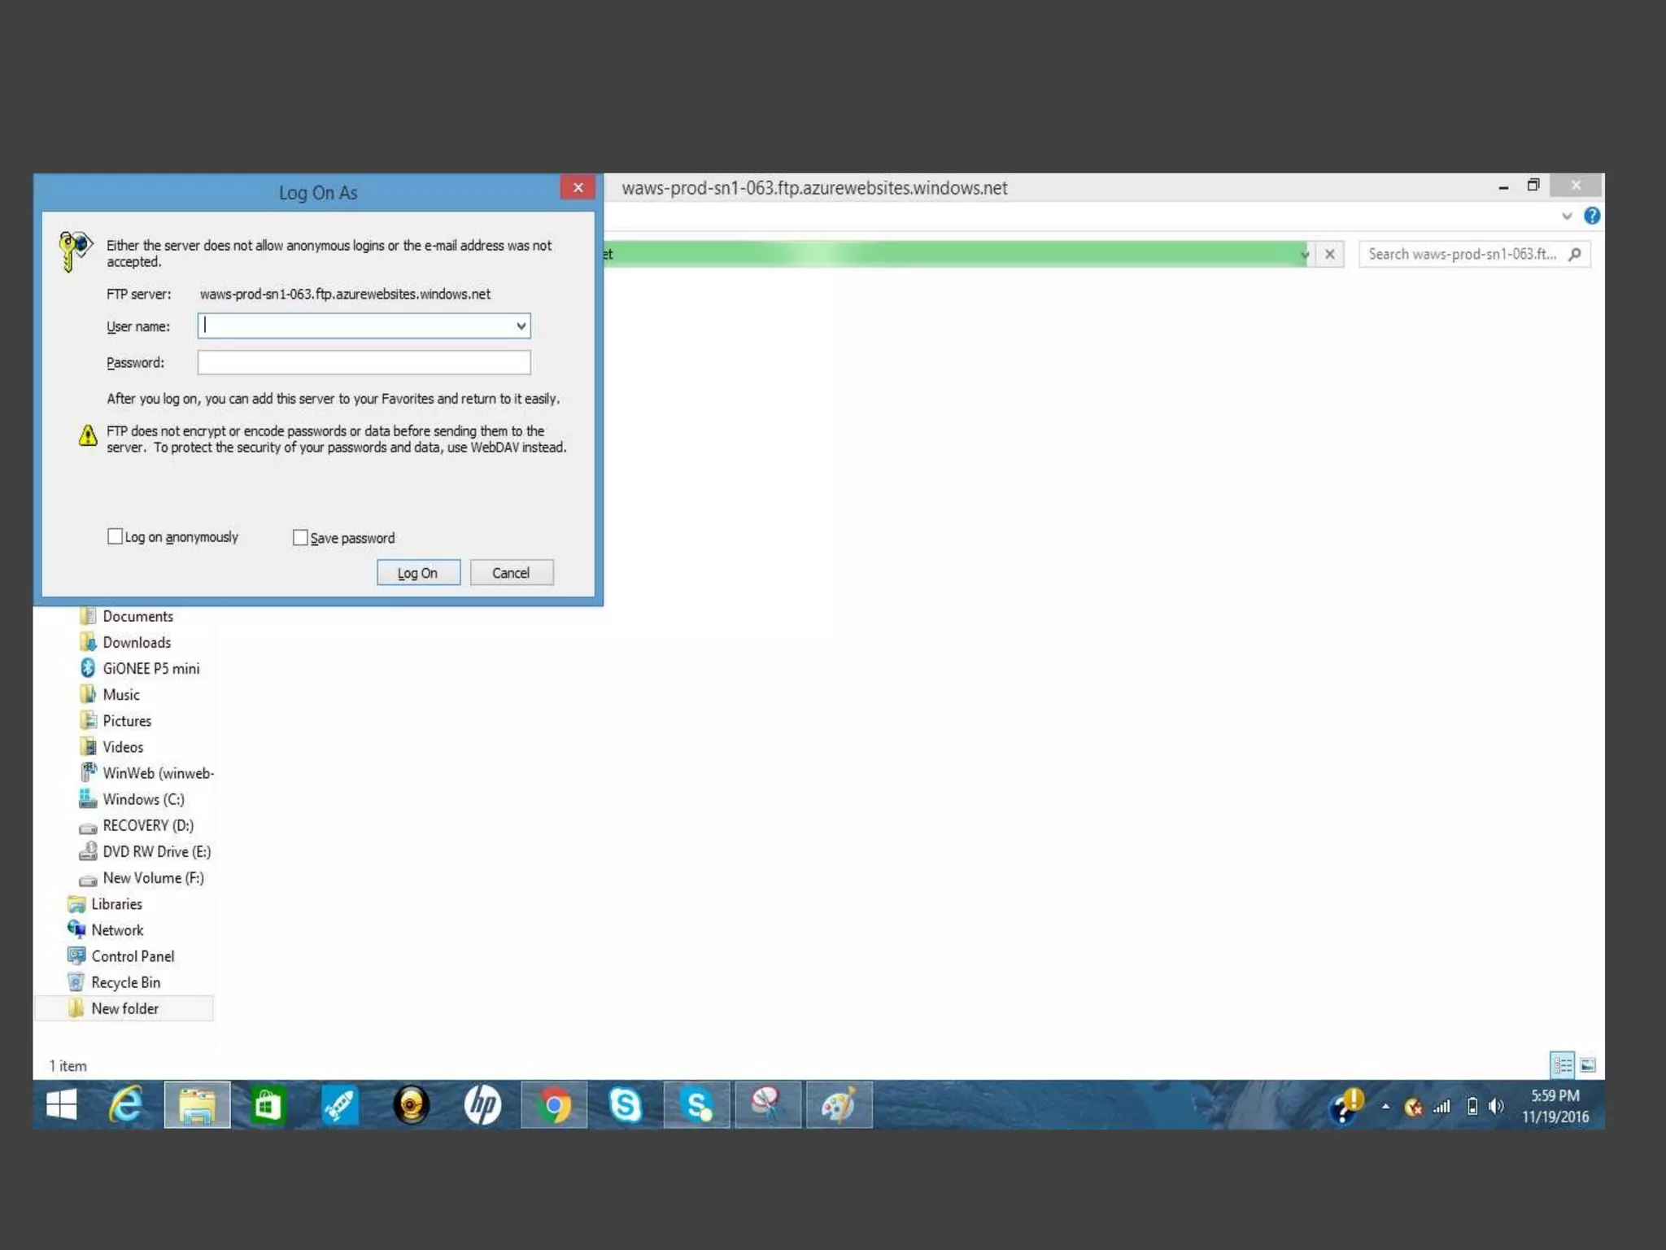Stop loading with address bar X
Screen dimensions: 1666x1250
click(1330, 254)
